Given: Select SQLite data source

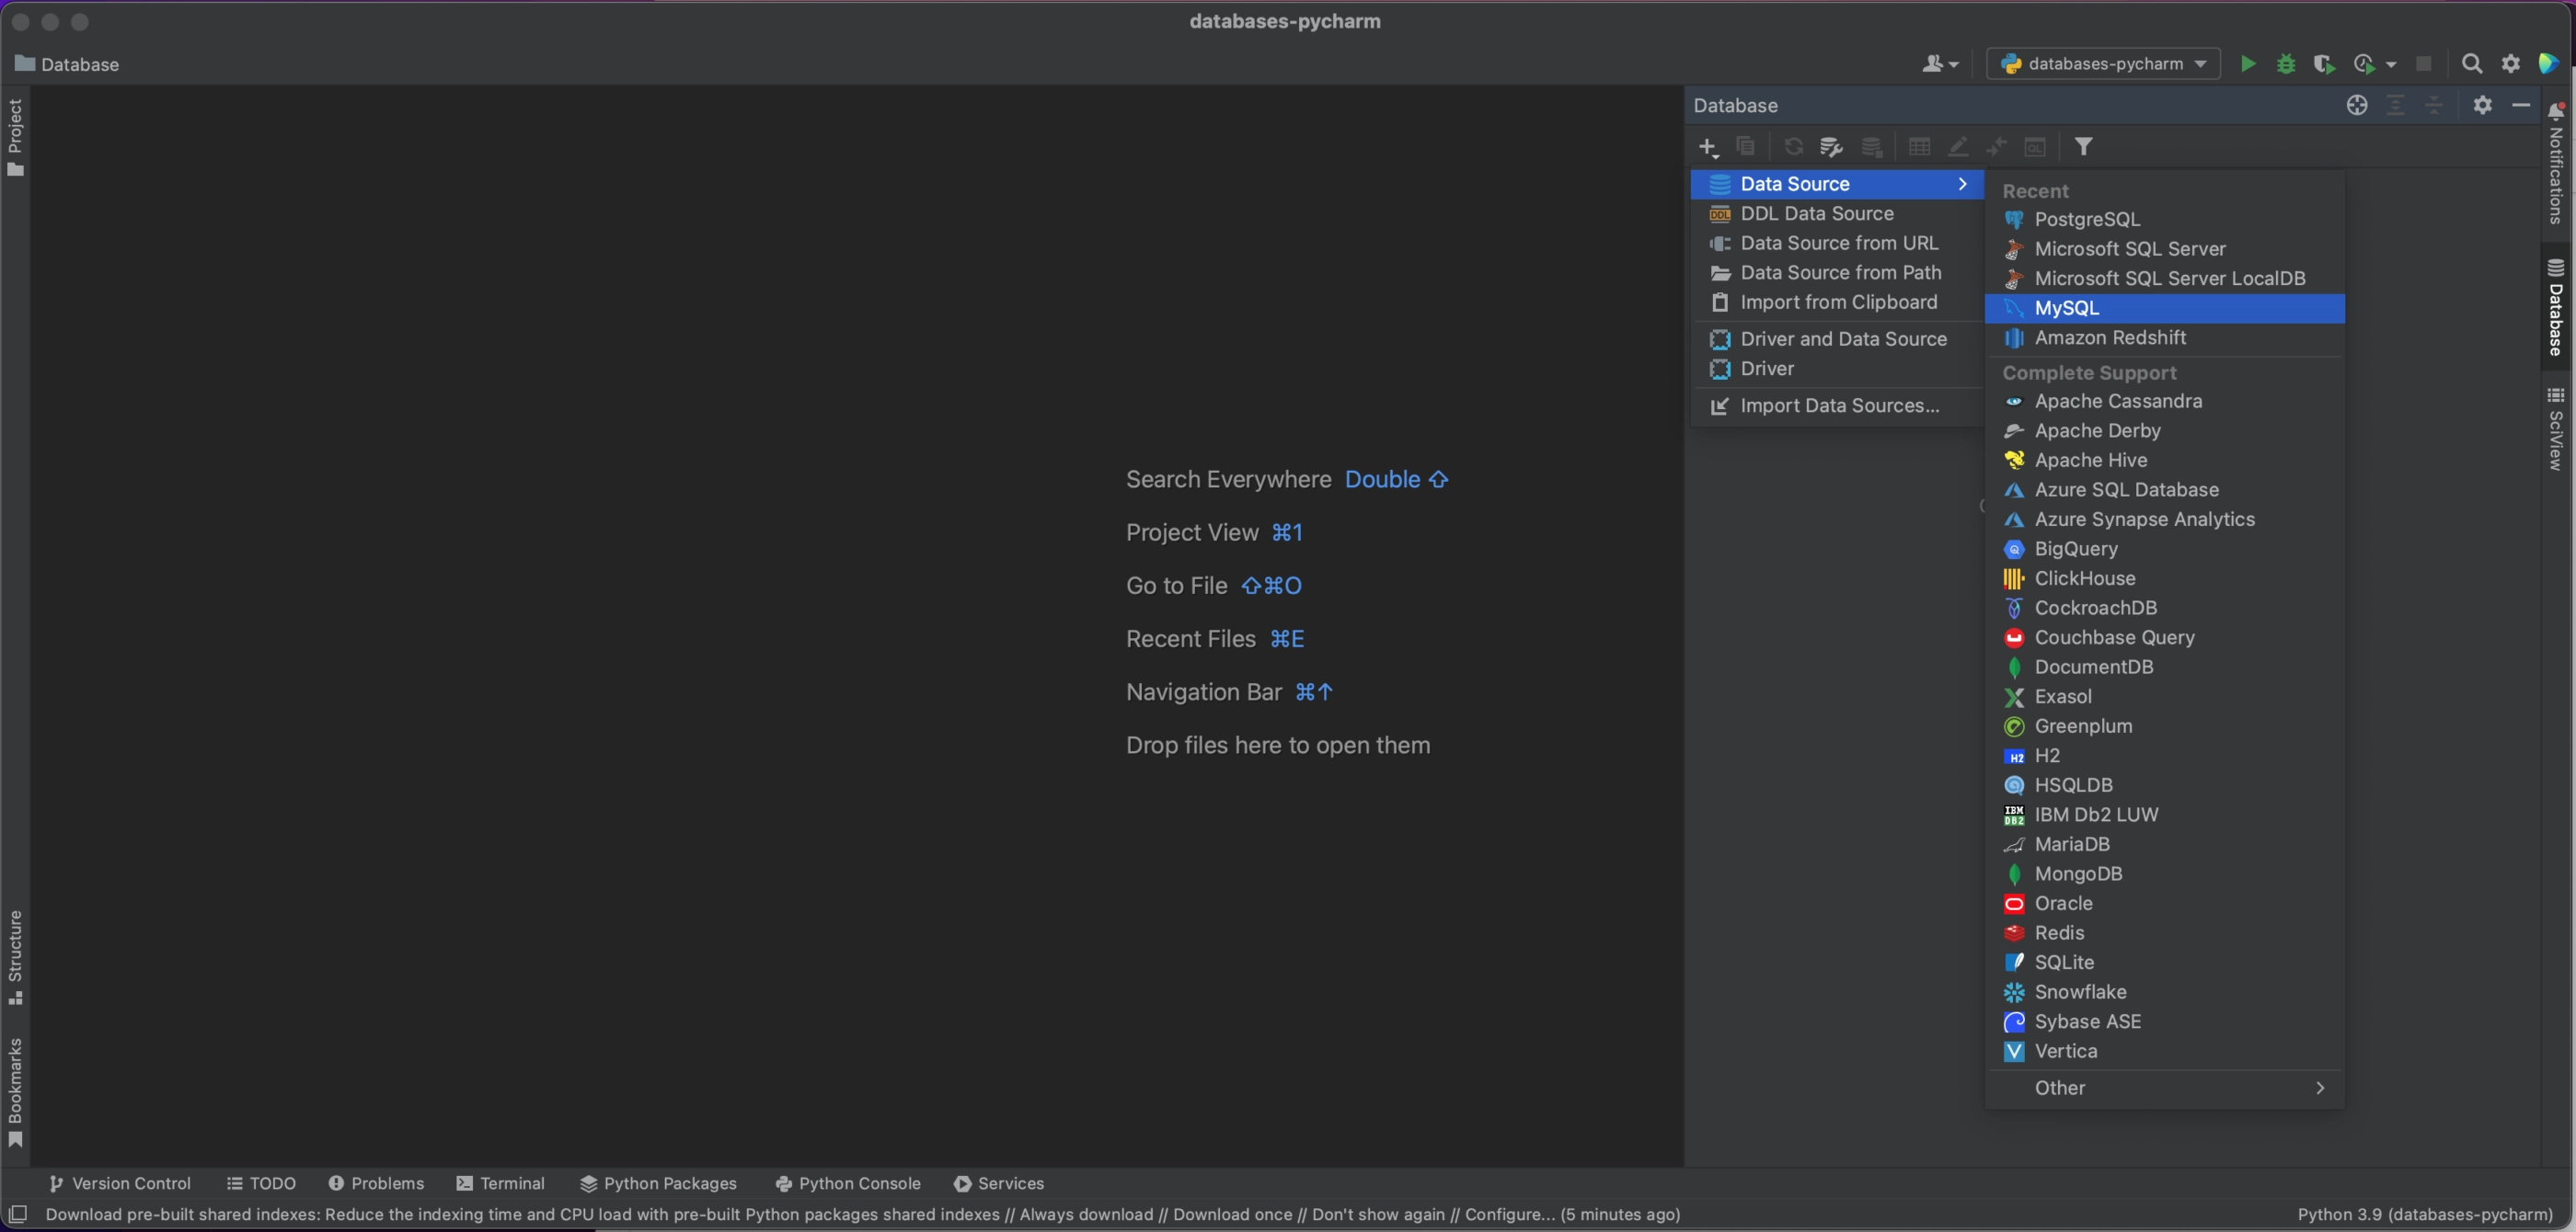Looking at the screenshot, I should pyautogui.click(x=2164, y=963).
